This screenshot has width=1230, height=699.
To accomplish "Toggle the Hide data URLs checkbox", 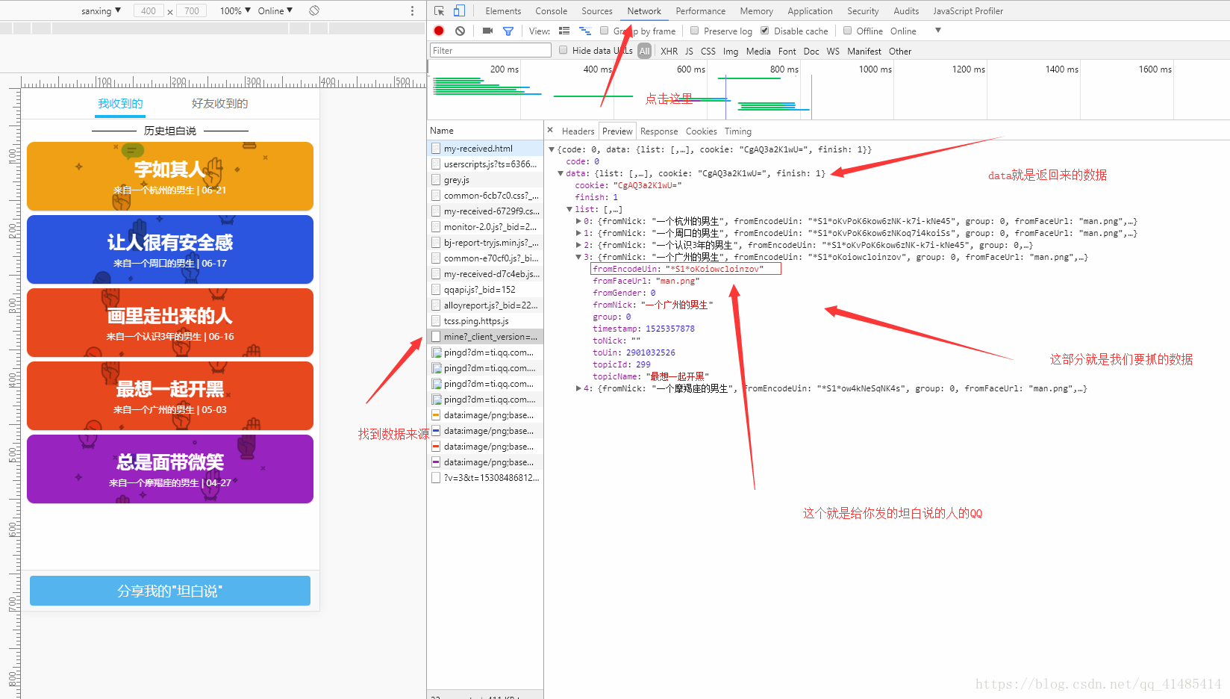I will click(564, 50).
